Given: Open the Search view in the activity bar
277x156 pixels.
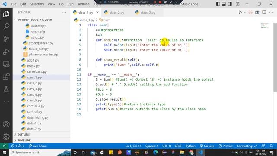Looking at the screenshot, I should coord(6,26).
